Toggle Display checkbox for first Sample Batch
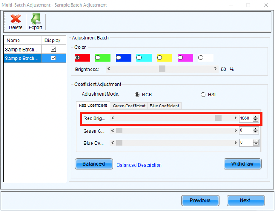Image resolution: width=275 pixels, height=211 pixels. [54, 49]
